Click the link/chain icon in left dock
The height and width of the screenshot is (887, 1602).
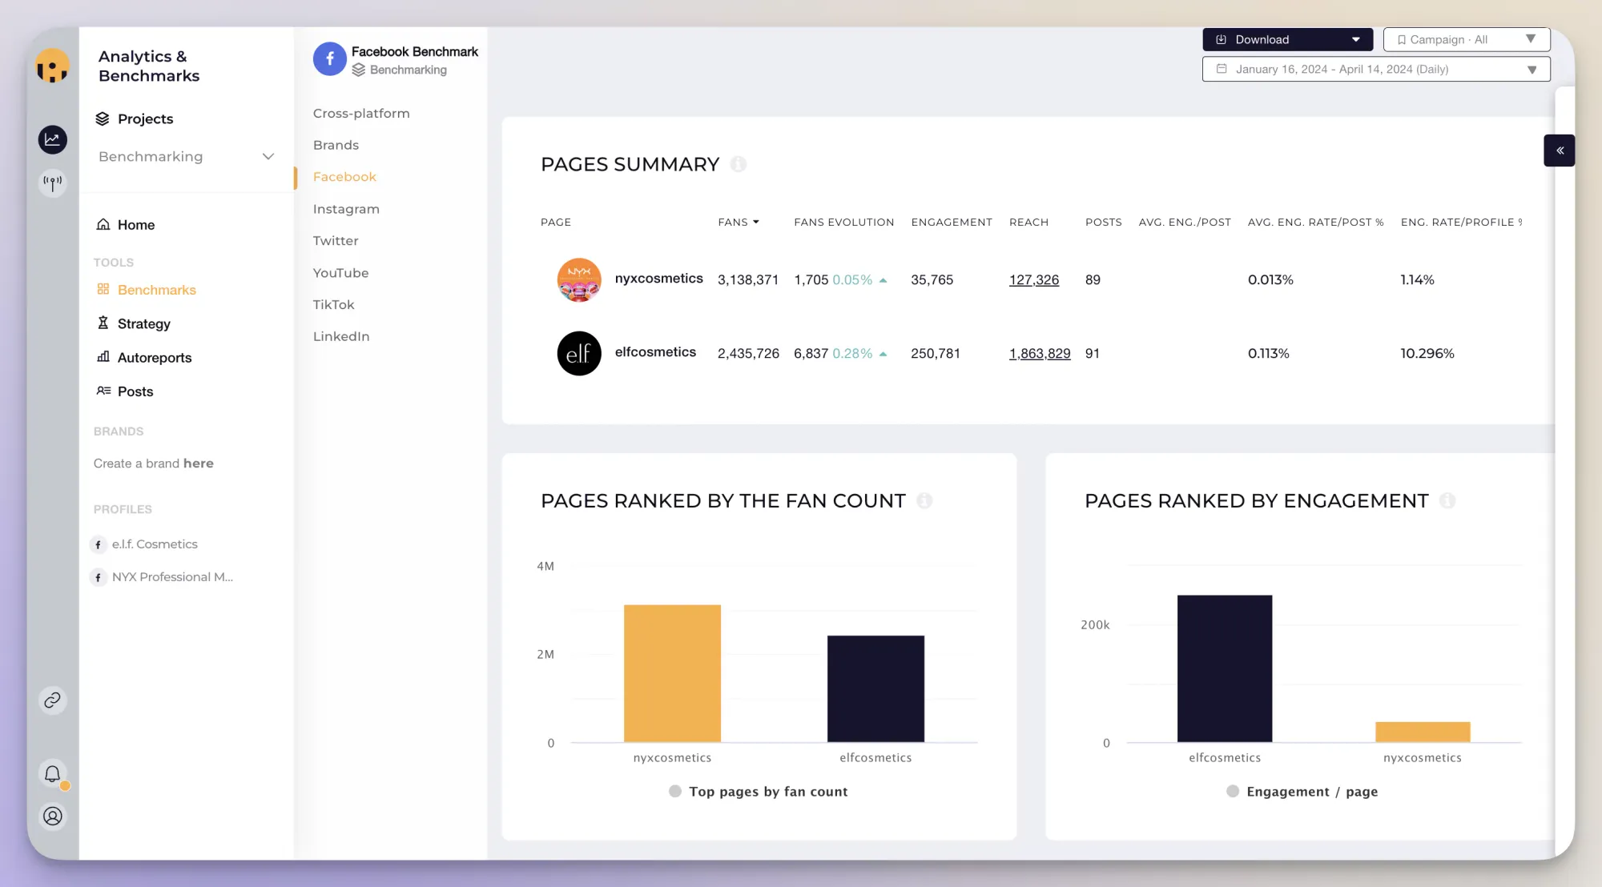coord(51,700)
